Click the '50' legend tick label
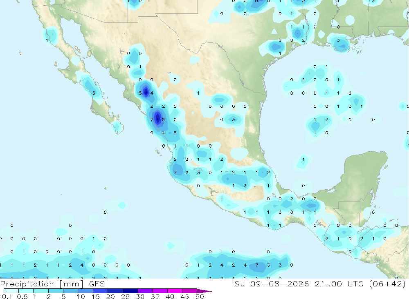The image size is (409, 299). coord(200,297)
